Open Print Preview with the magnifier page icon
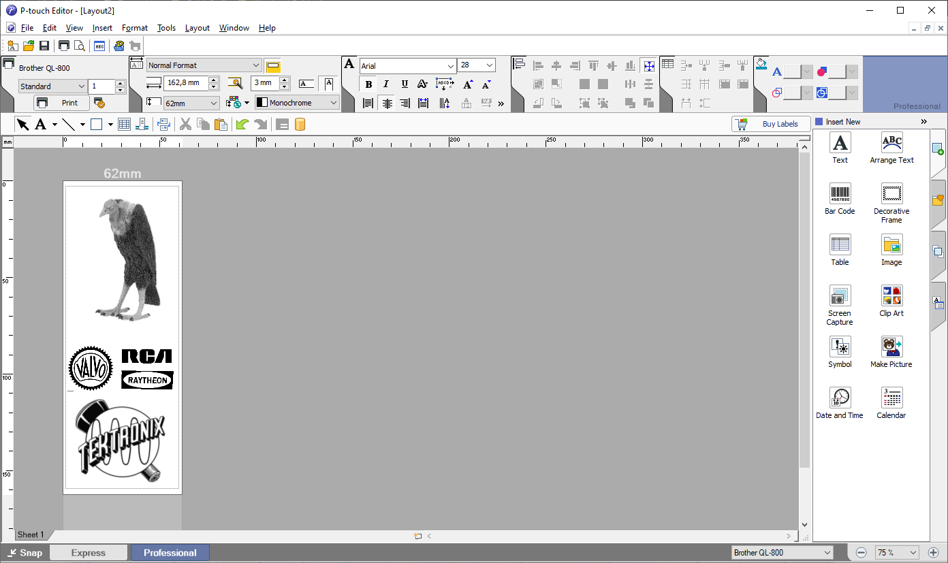Image resolution: width=948 pixels, height=563 pixels. (80, 46)
